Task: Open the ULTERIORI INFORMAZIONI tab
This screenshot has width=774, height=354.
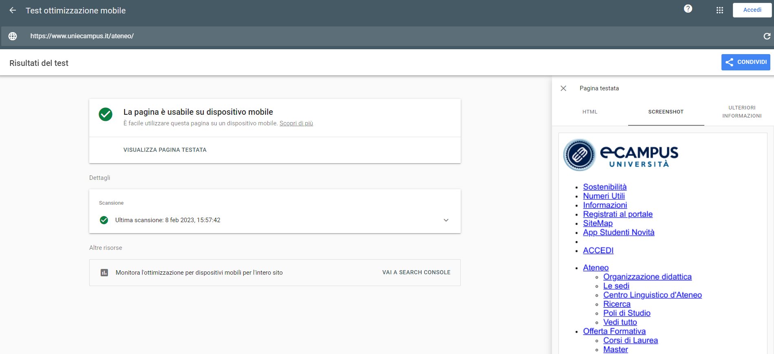Action: (x=742, y=112)
